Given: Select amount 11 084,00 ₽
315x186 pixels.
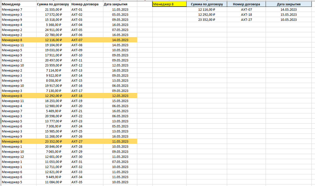Looking at the screenshot, I should point(54,182).
